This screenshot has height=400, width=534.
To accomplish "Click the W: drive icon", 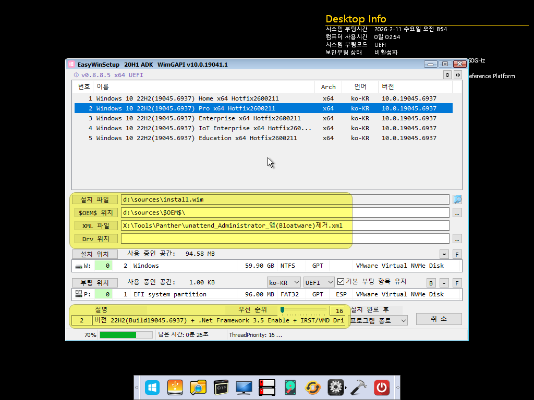I will pos(79,266).
